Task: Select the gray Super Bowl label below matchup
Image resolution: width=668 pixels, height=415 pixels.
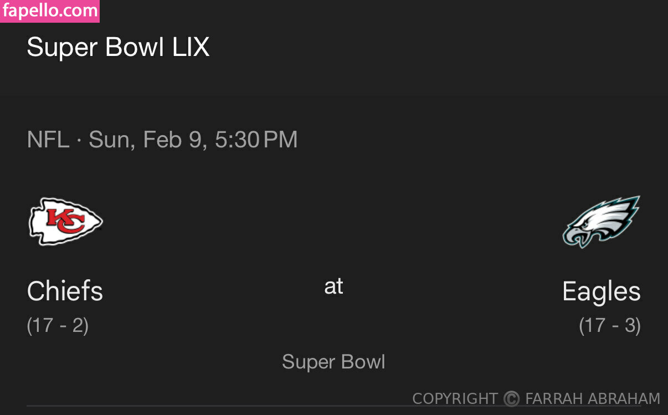Action: pyautogui.click(x=333, y=362)
